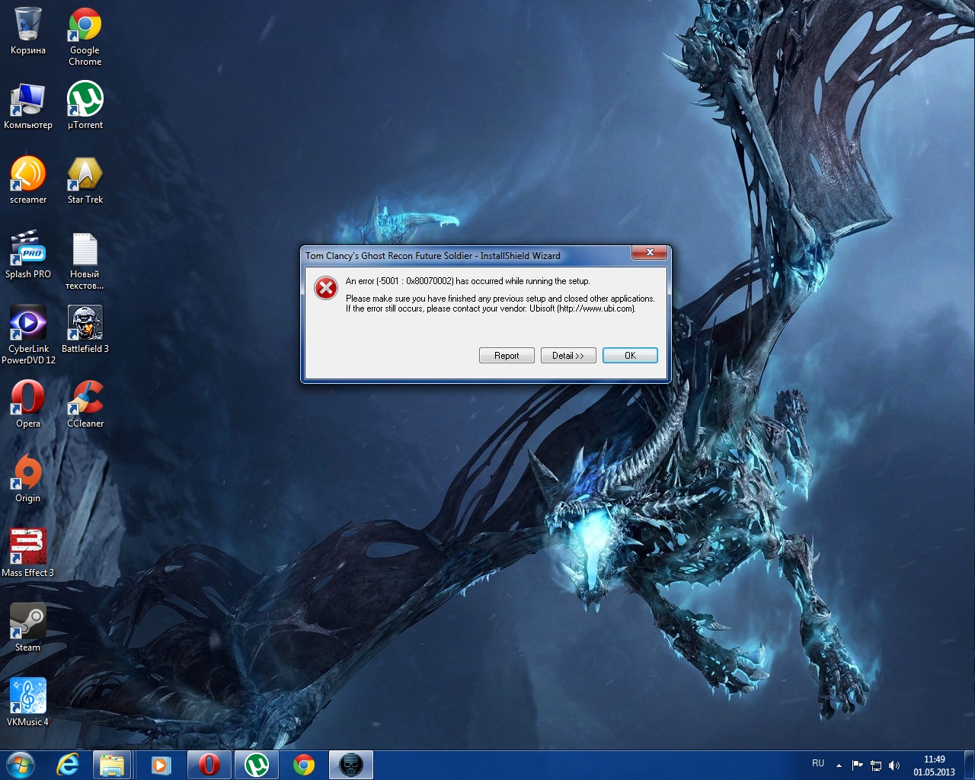Click the line mentioning vendor Ubisoft
This screenshot has height=780, width=975.
click(x=491, y=308)
